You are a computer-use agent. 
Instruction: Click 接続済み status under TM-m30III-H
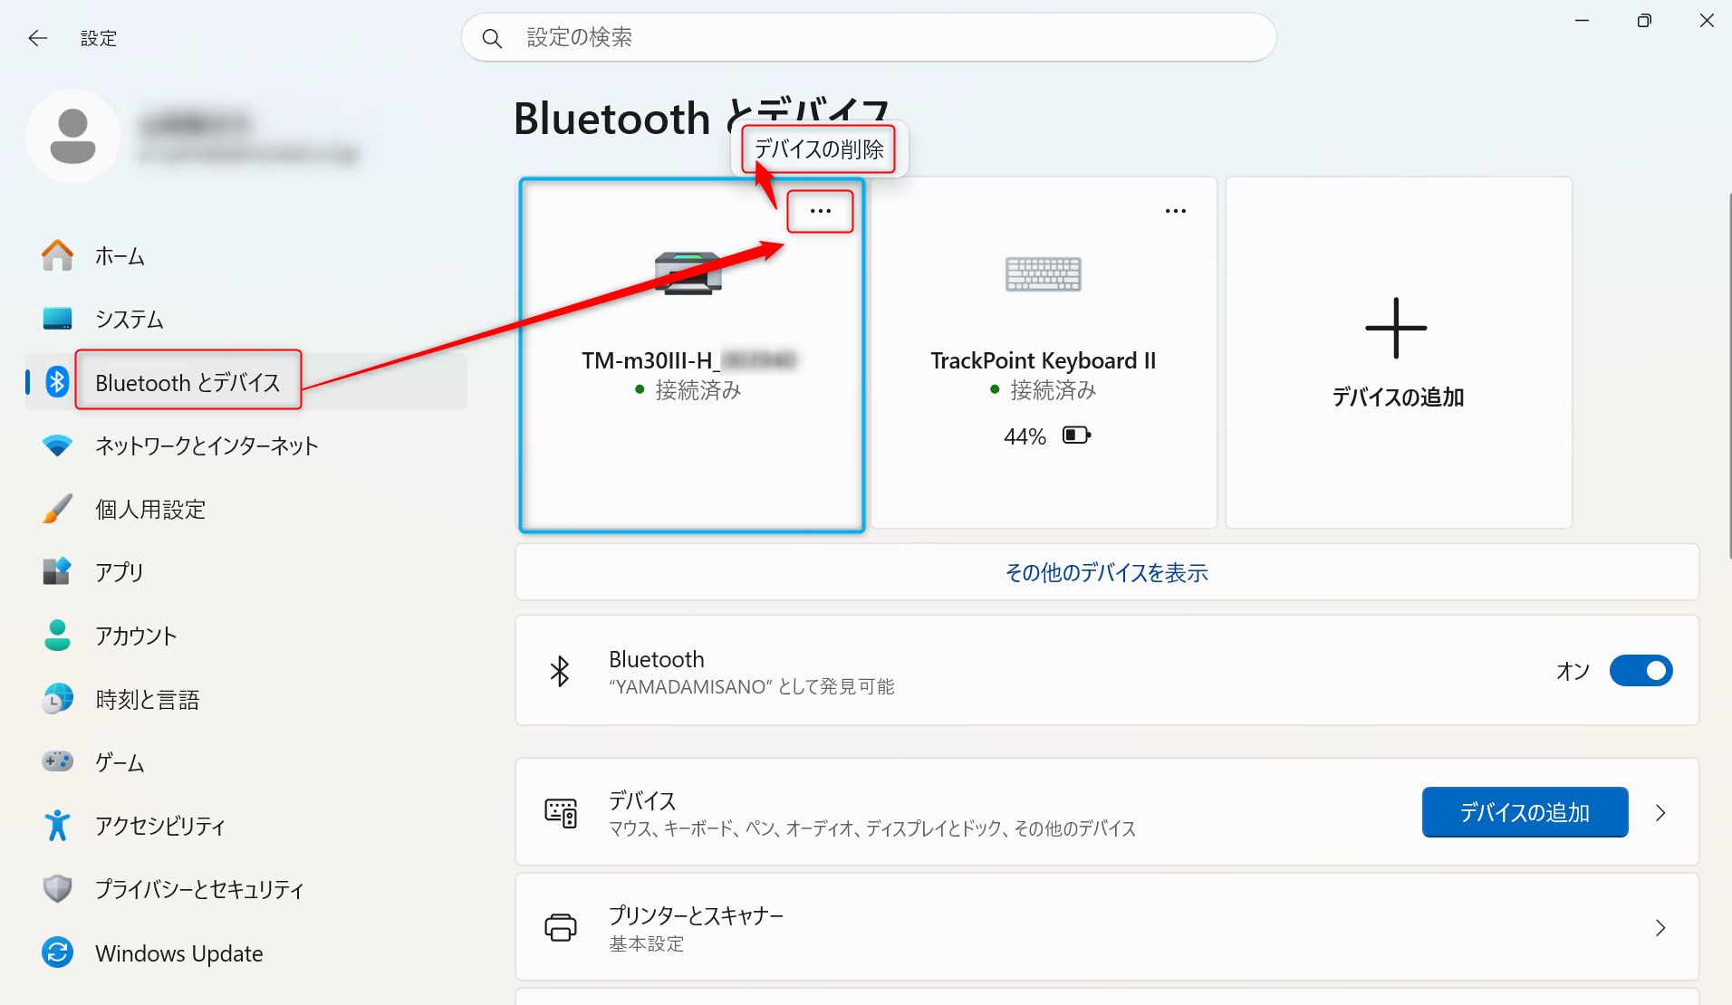pyautogui.click(x=698, y=390)
